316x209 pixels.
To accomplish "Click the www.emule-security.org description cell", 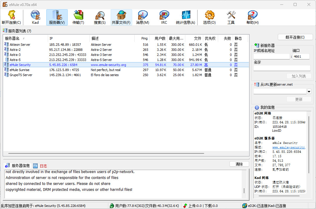I will coord(108,65).
